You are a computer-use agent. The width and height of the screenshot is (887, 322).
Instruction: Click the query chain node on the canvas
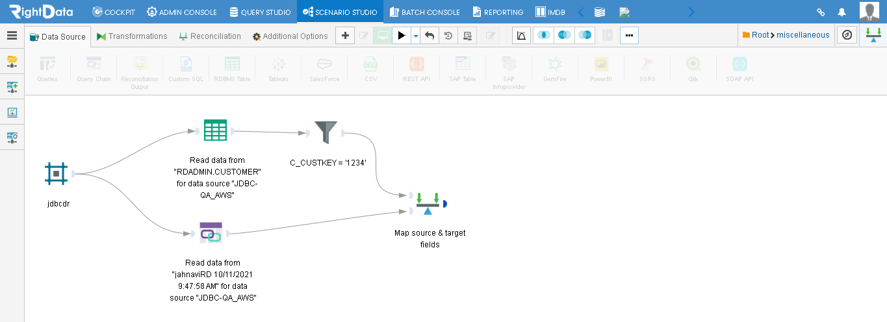(211, 233)
